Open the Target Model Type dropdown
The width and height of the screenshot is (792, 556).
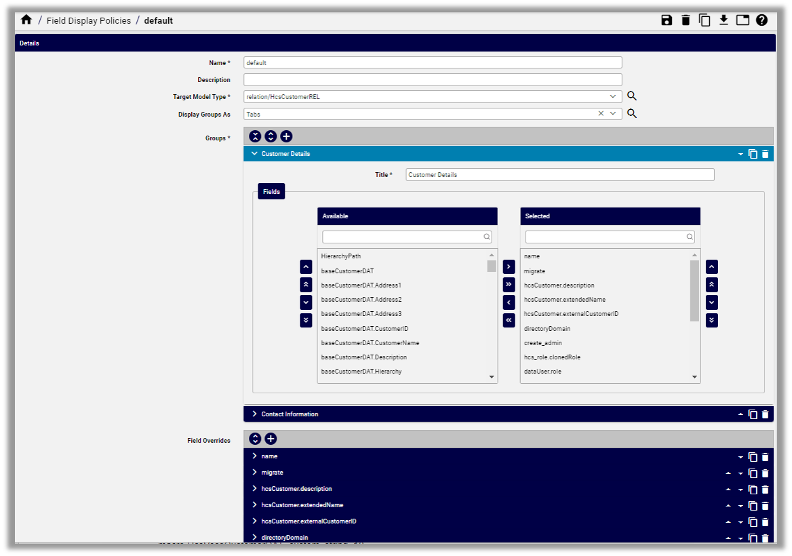tap(614, 96)
